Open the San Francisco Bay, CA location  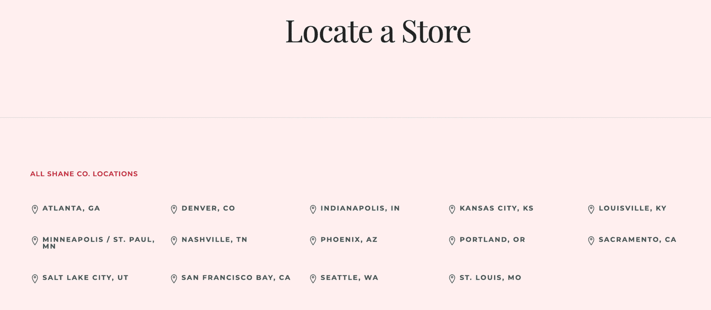click(235, 278)
